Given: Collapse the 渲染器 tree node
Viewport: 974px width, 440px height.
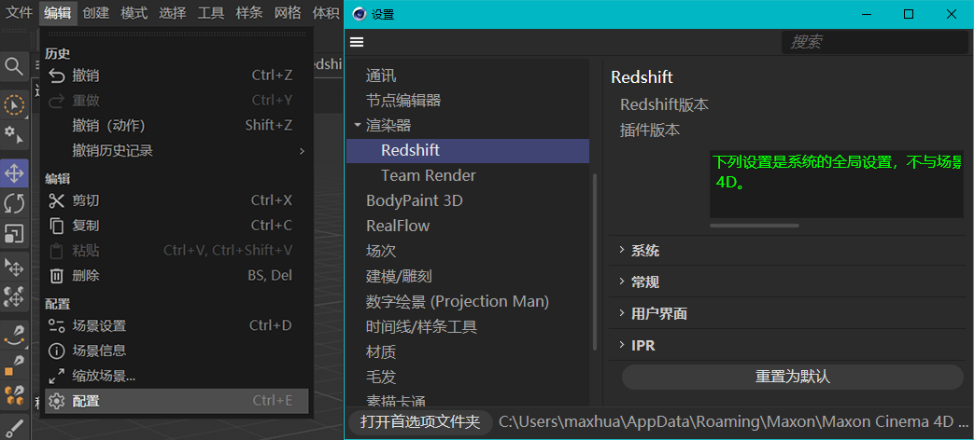Looking at the screenshot, I should pos(357,125).
